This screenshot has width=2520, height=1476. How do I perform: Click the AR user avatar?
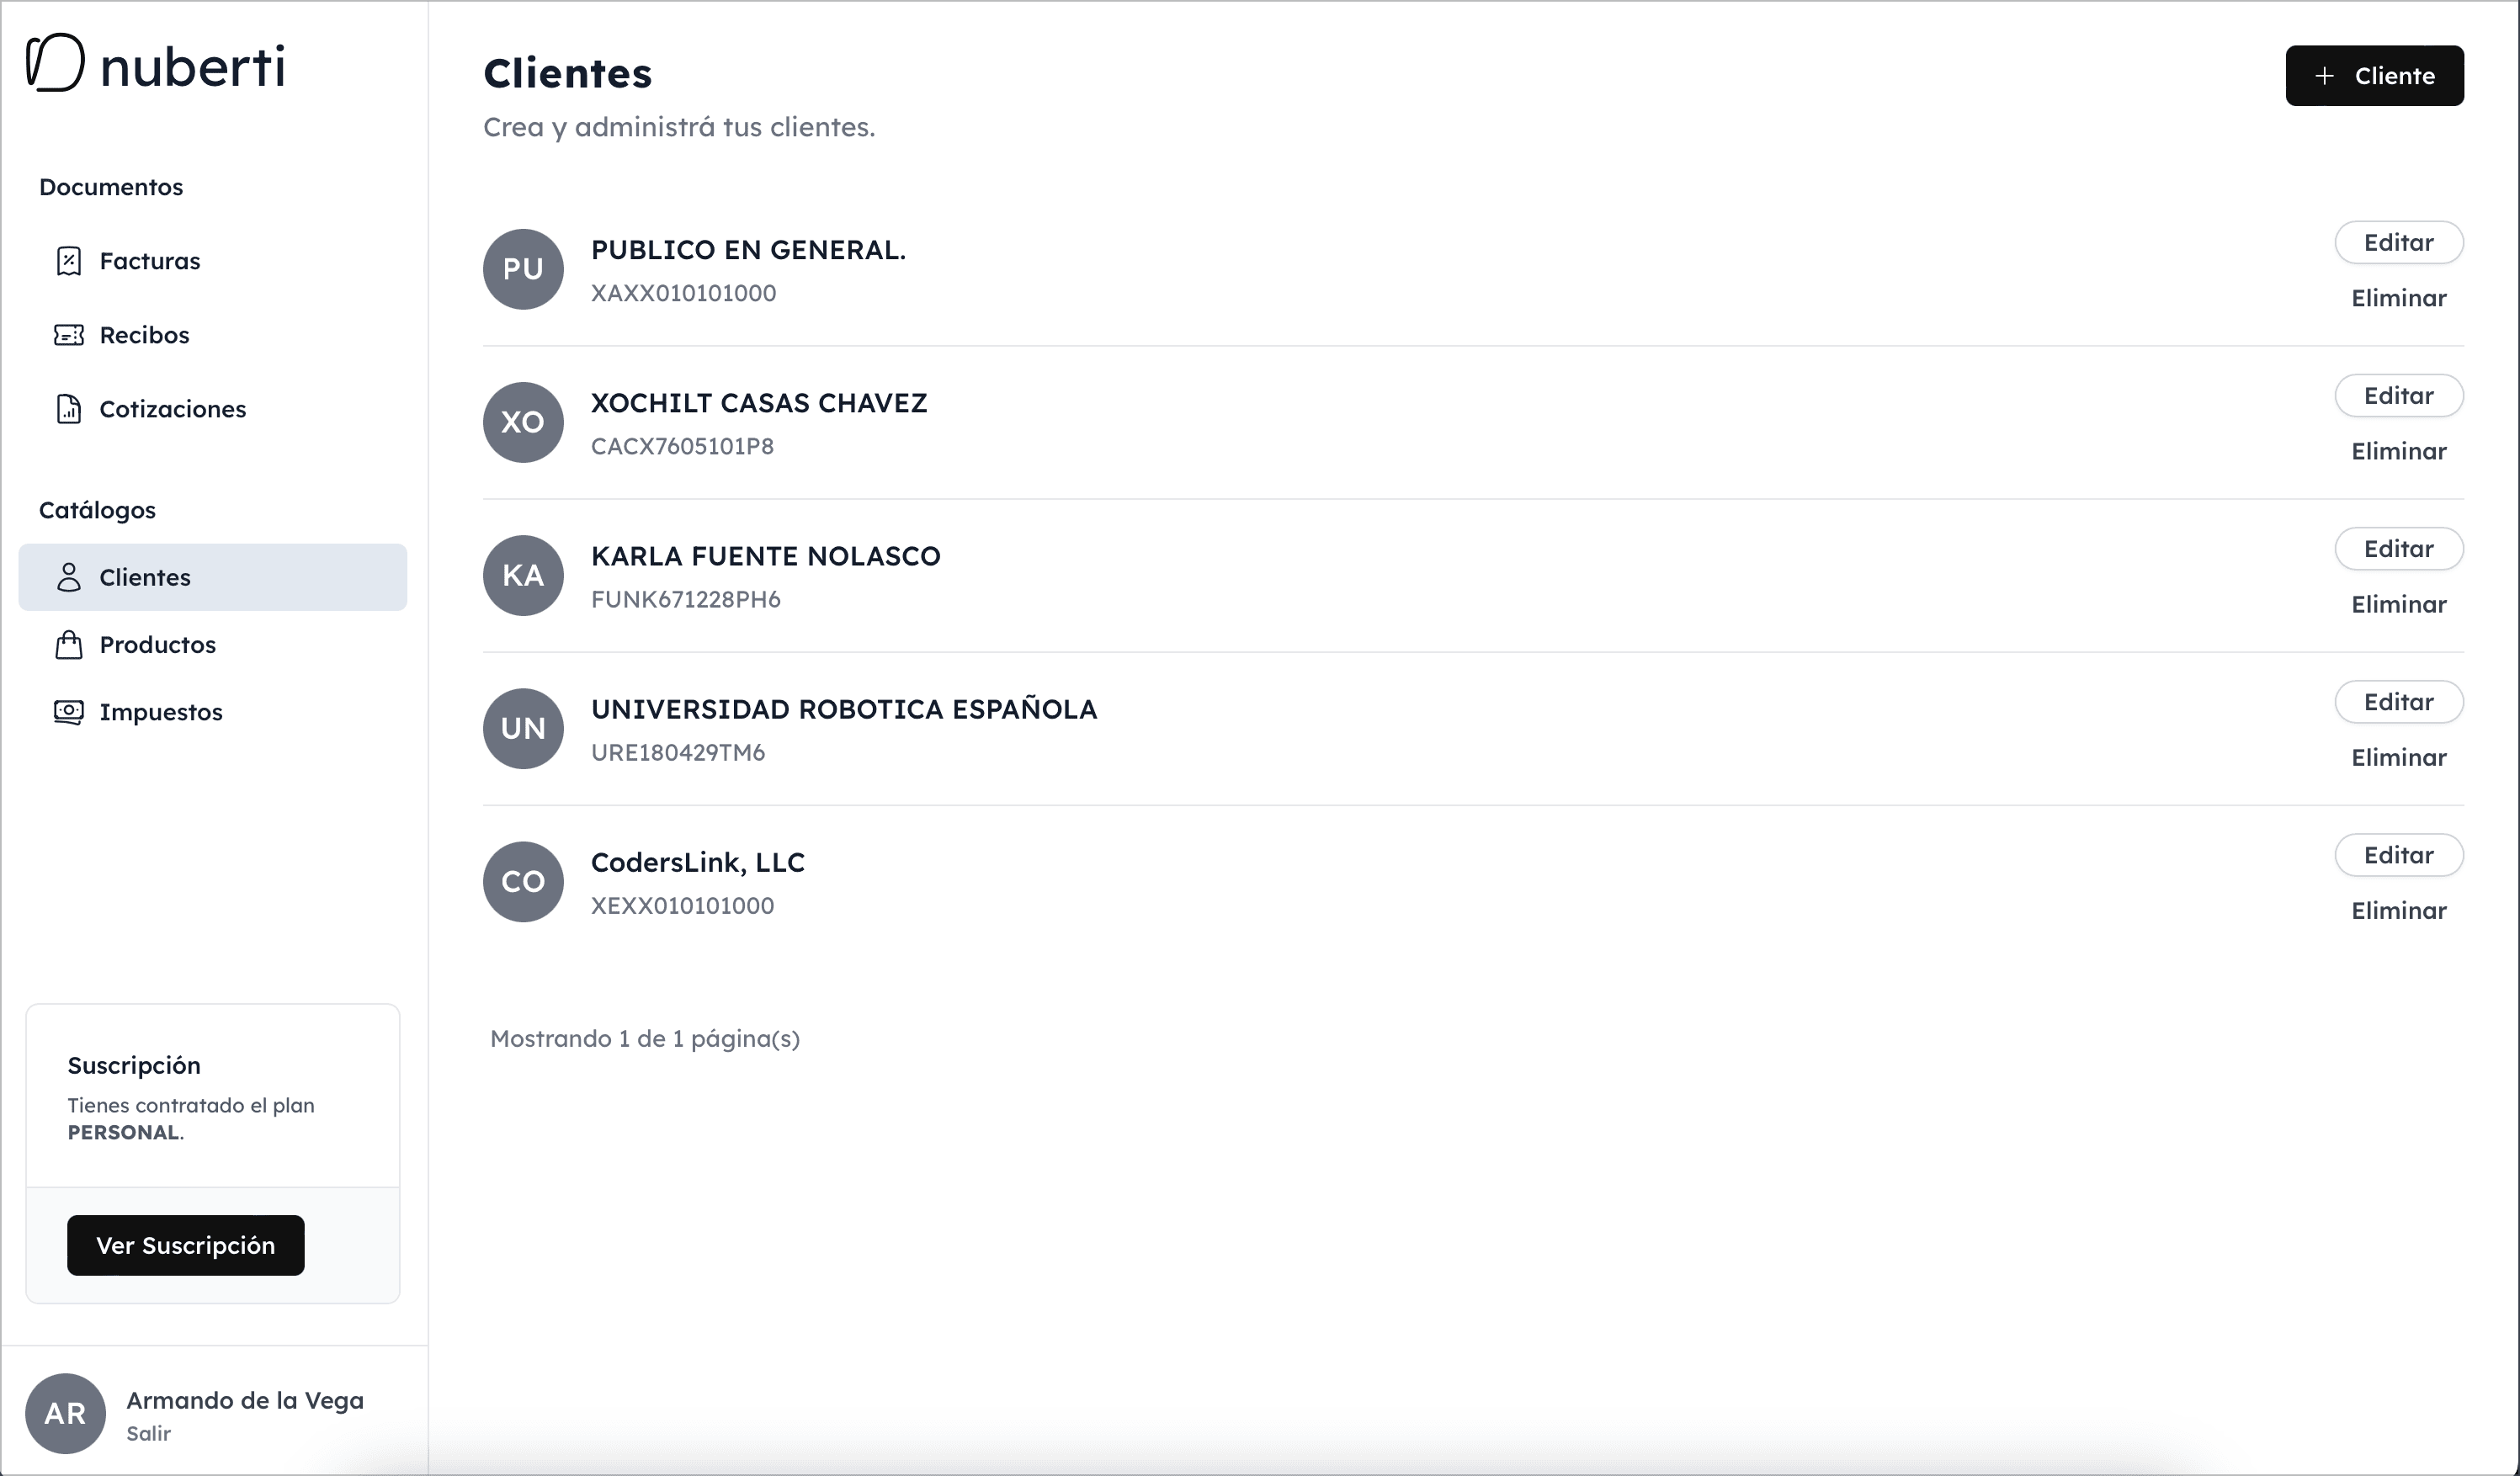[65, 1413]
